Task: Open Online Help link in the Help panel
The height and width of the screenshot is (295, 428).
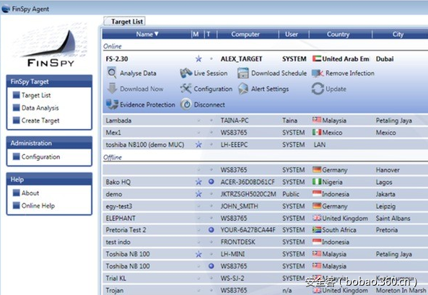Action: 38,206
